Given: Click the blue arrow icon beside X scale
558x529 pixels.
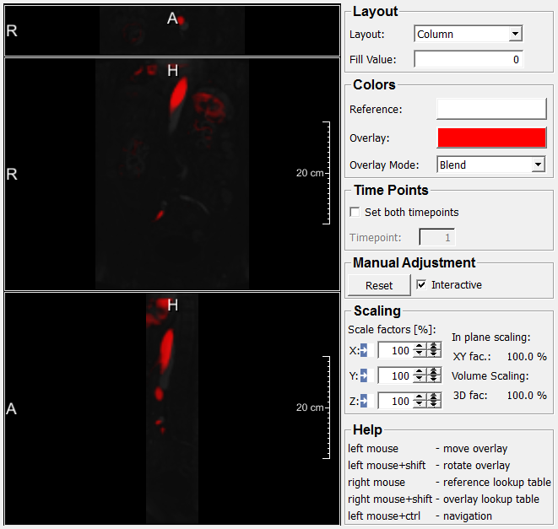Looking at the screenshot, I should click(363, 350).
